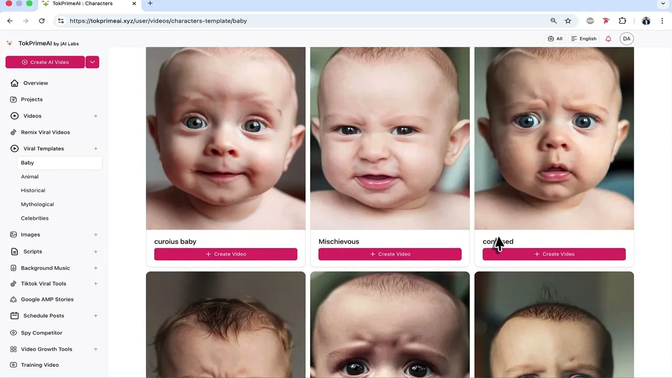Open the browser tab search chevron

[x=663, y=4]
